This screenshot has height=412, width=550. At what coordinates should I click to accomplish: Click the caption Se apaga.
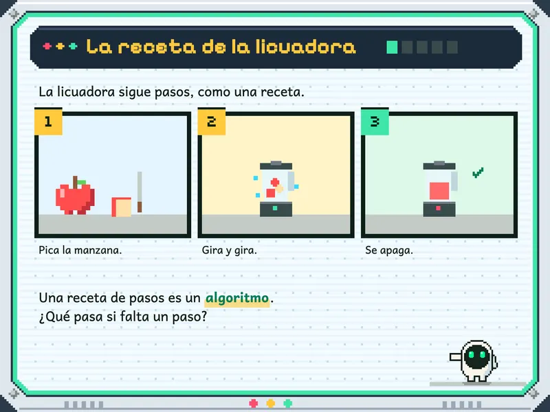pyautogui.click(x=389, y=250)
